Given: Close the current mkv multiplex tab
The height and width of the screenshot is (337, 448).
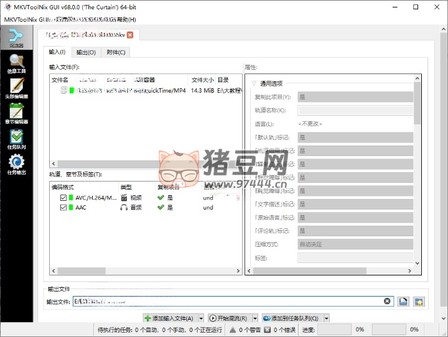Looking at the screenshot, I should 130,35.
